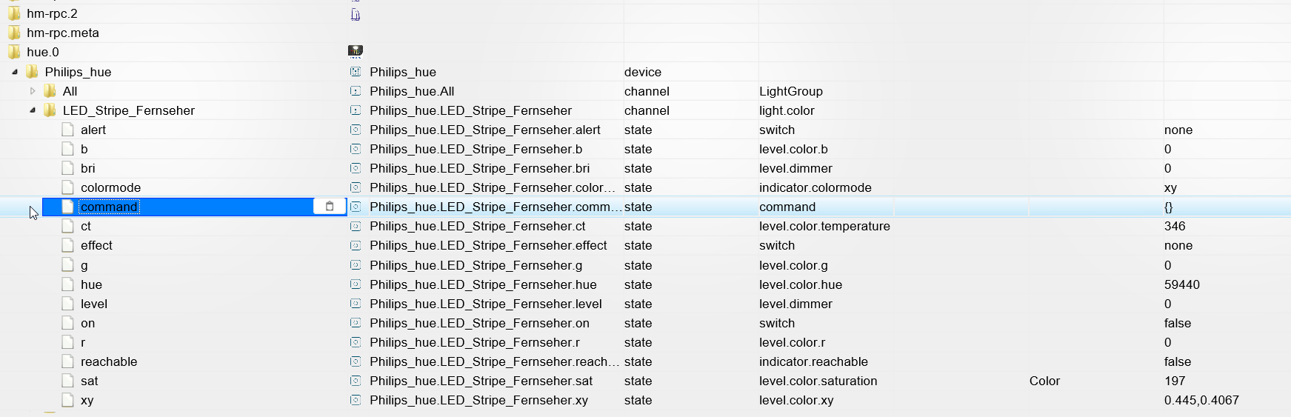Click the Color cell in sat row
This screenshot has width=1291, height=417.
tap(1044, 381)
